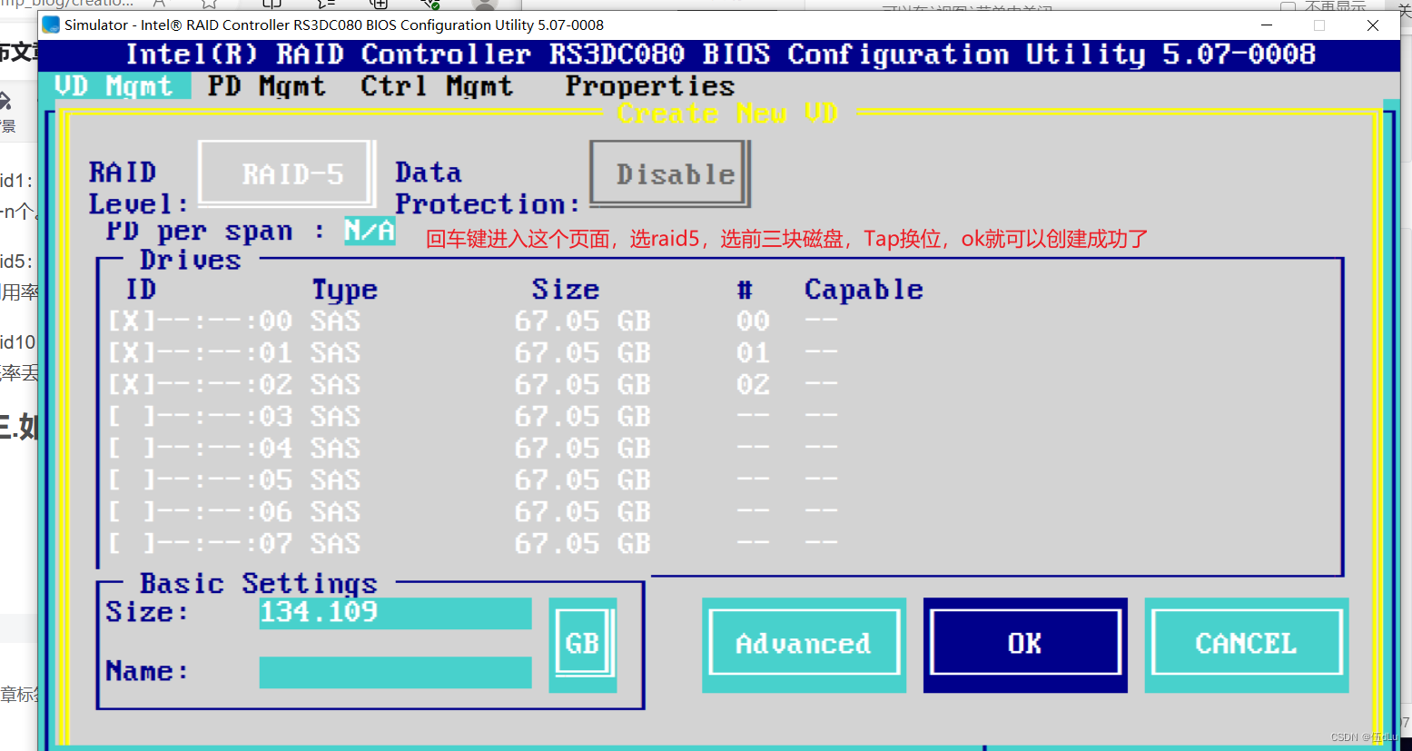Check drive 06 checkbox
Viewport: 1412px width, 751px height.
(131, 512)
